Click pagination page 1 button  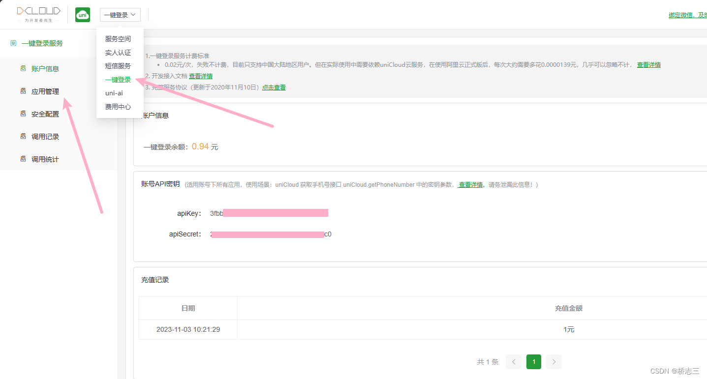pyautogui.click(x=533, y=361)
